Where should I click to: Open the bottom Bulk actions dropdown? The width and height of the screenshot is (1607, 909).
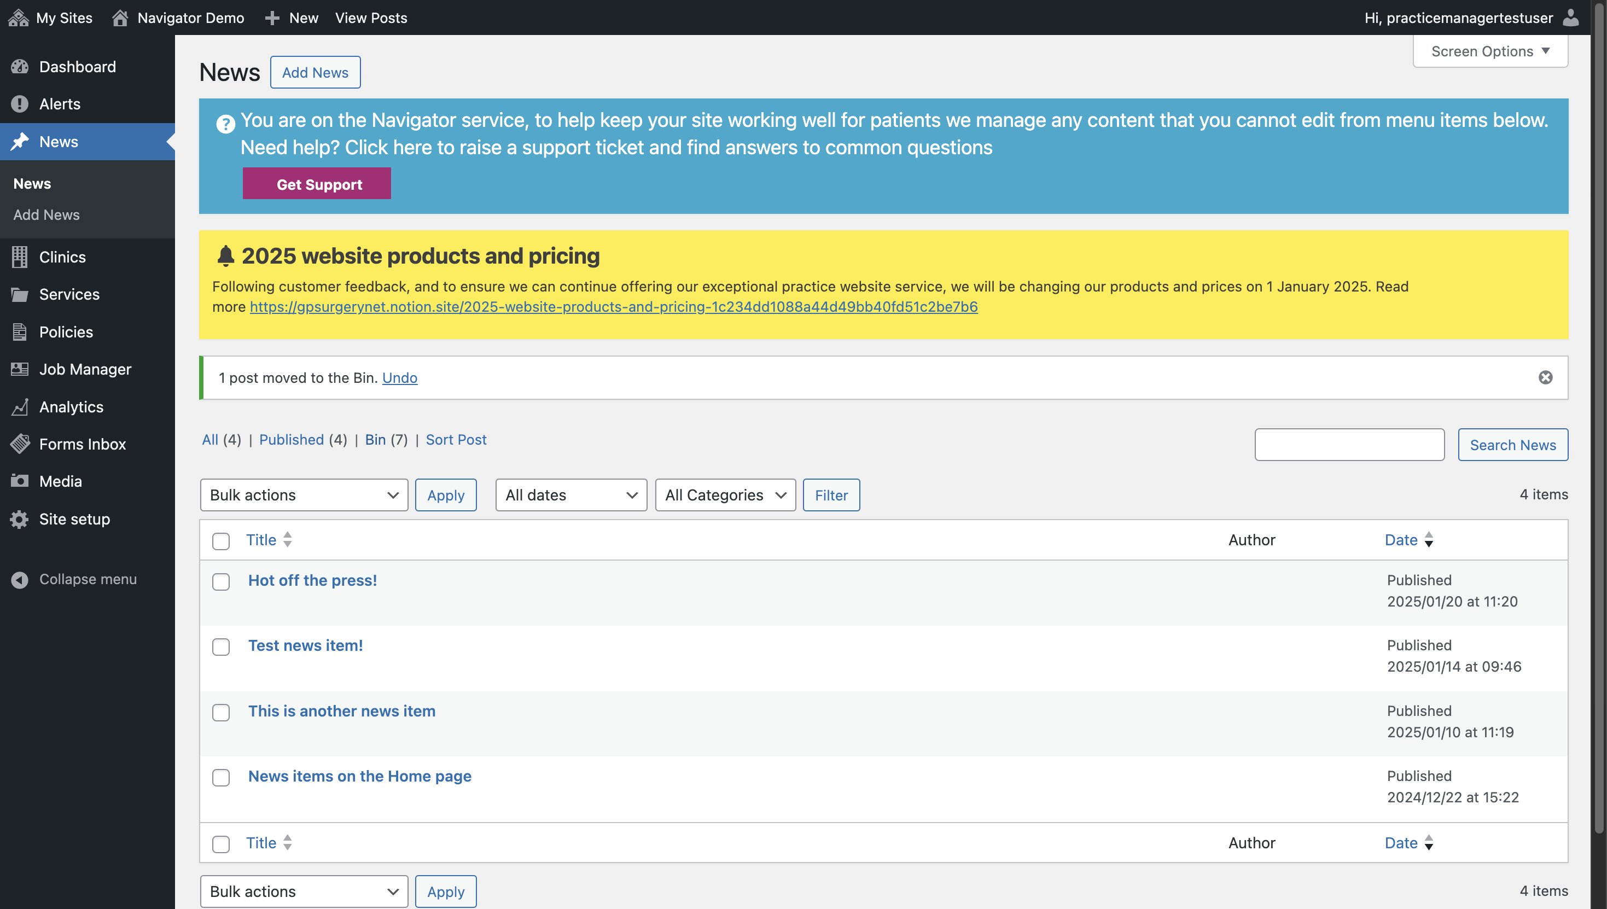click(304, 891)
